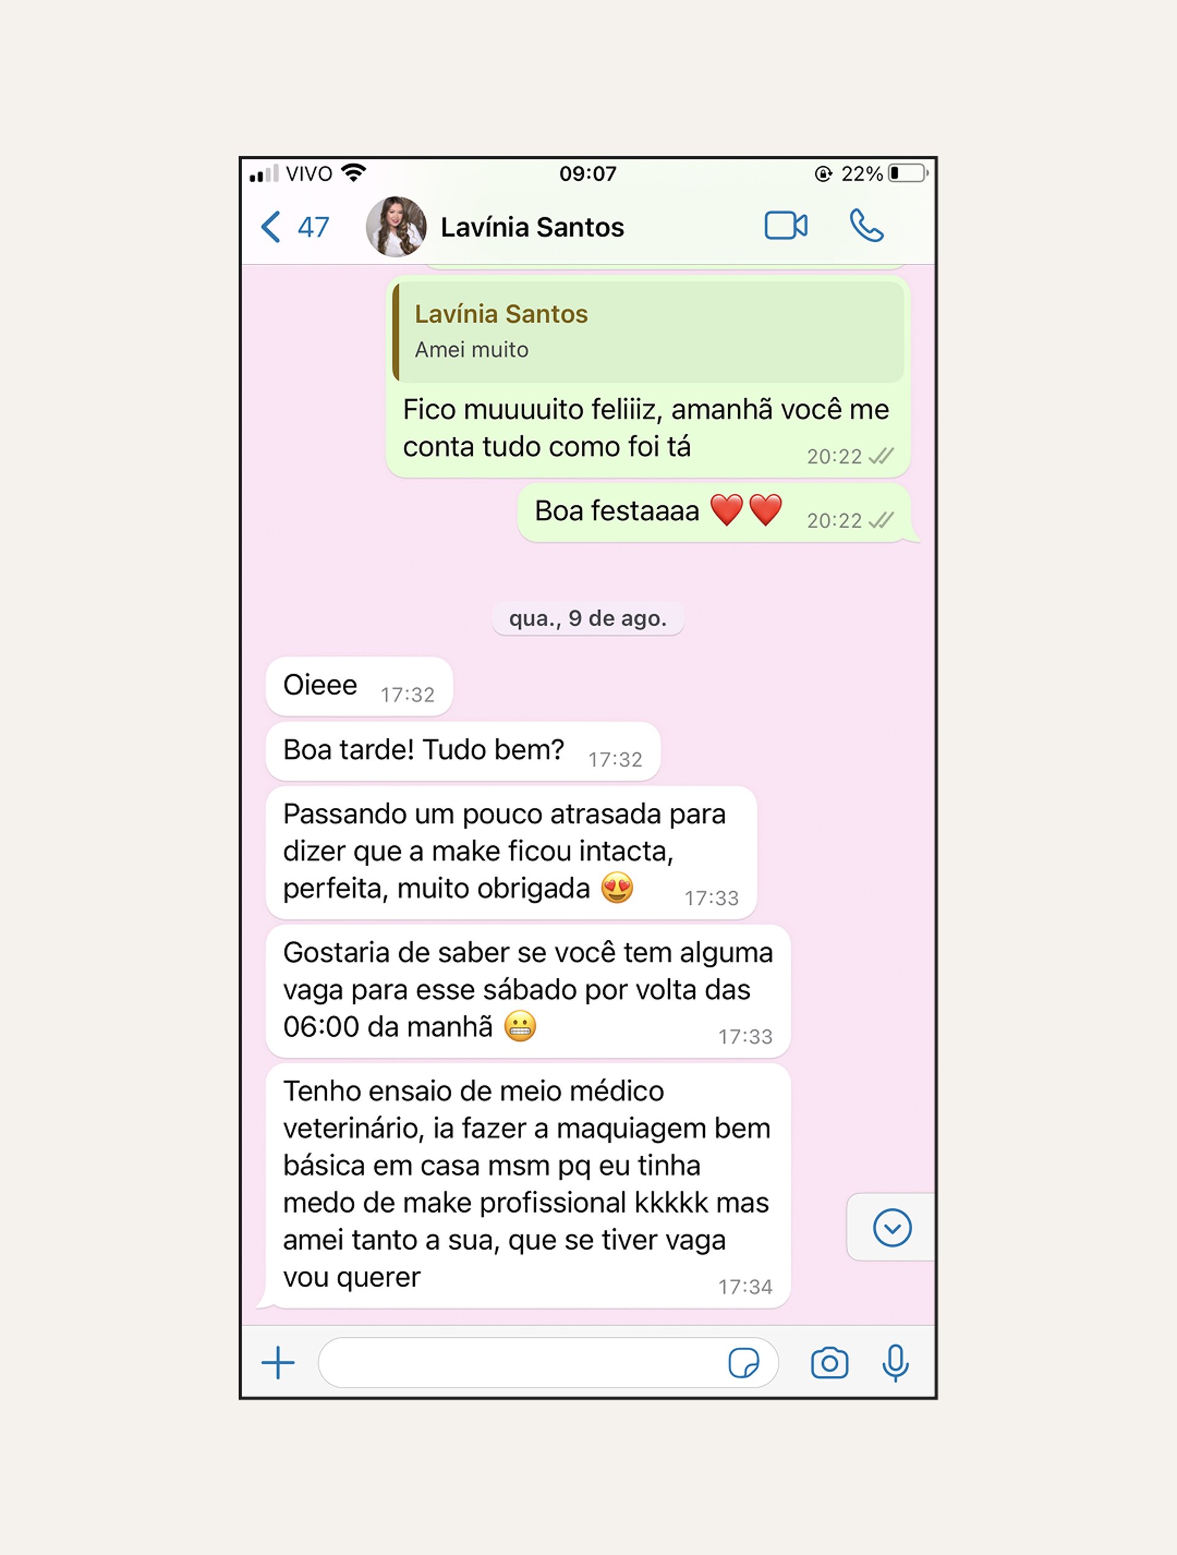The height and width of the screenshot is (1555, 1177).
Task: Tap the long message about ensaio veterinário
Action: click(x=528, y=1185)
